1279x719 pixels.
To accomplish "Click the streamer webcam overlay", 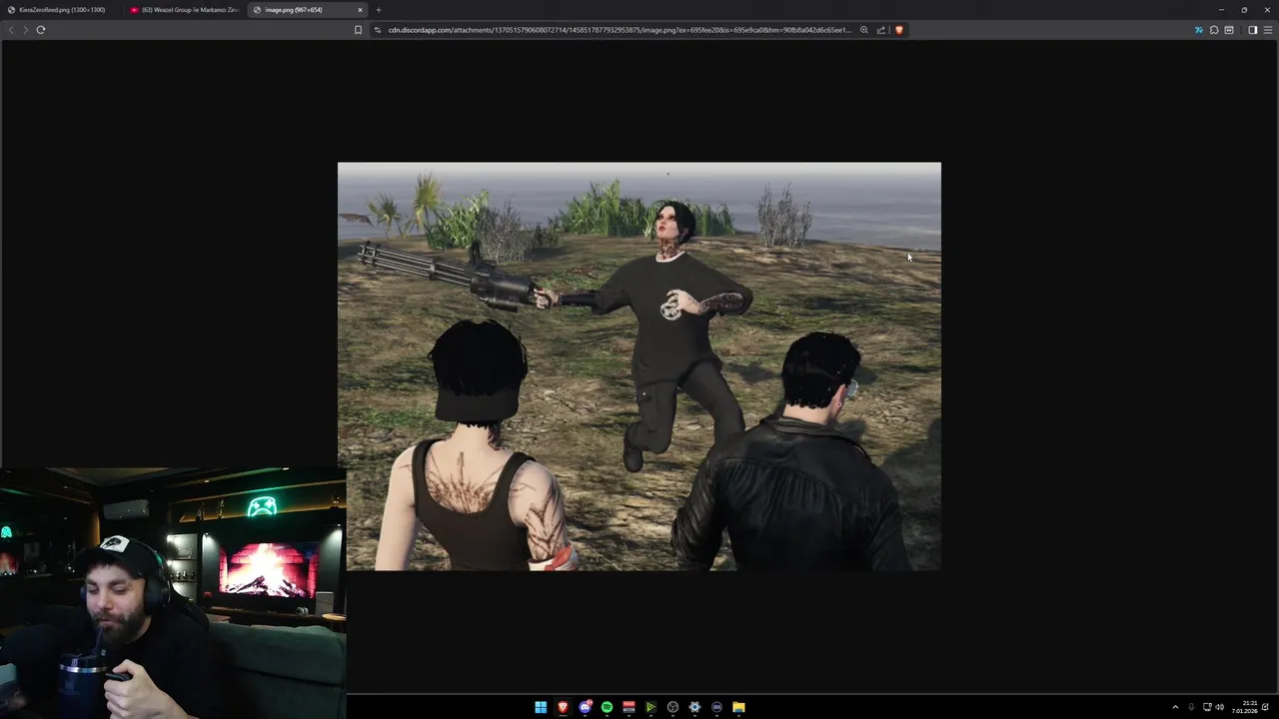I will [173, 594].
